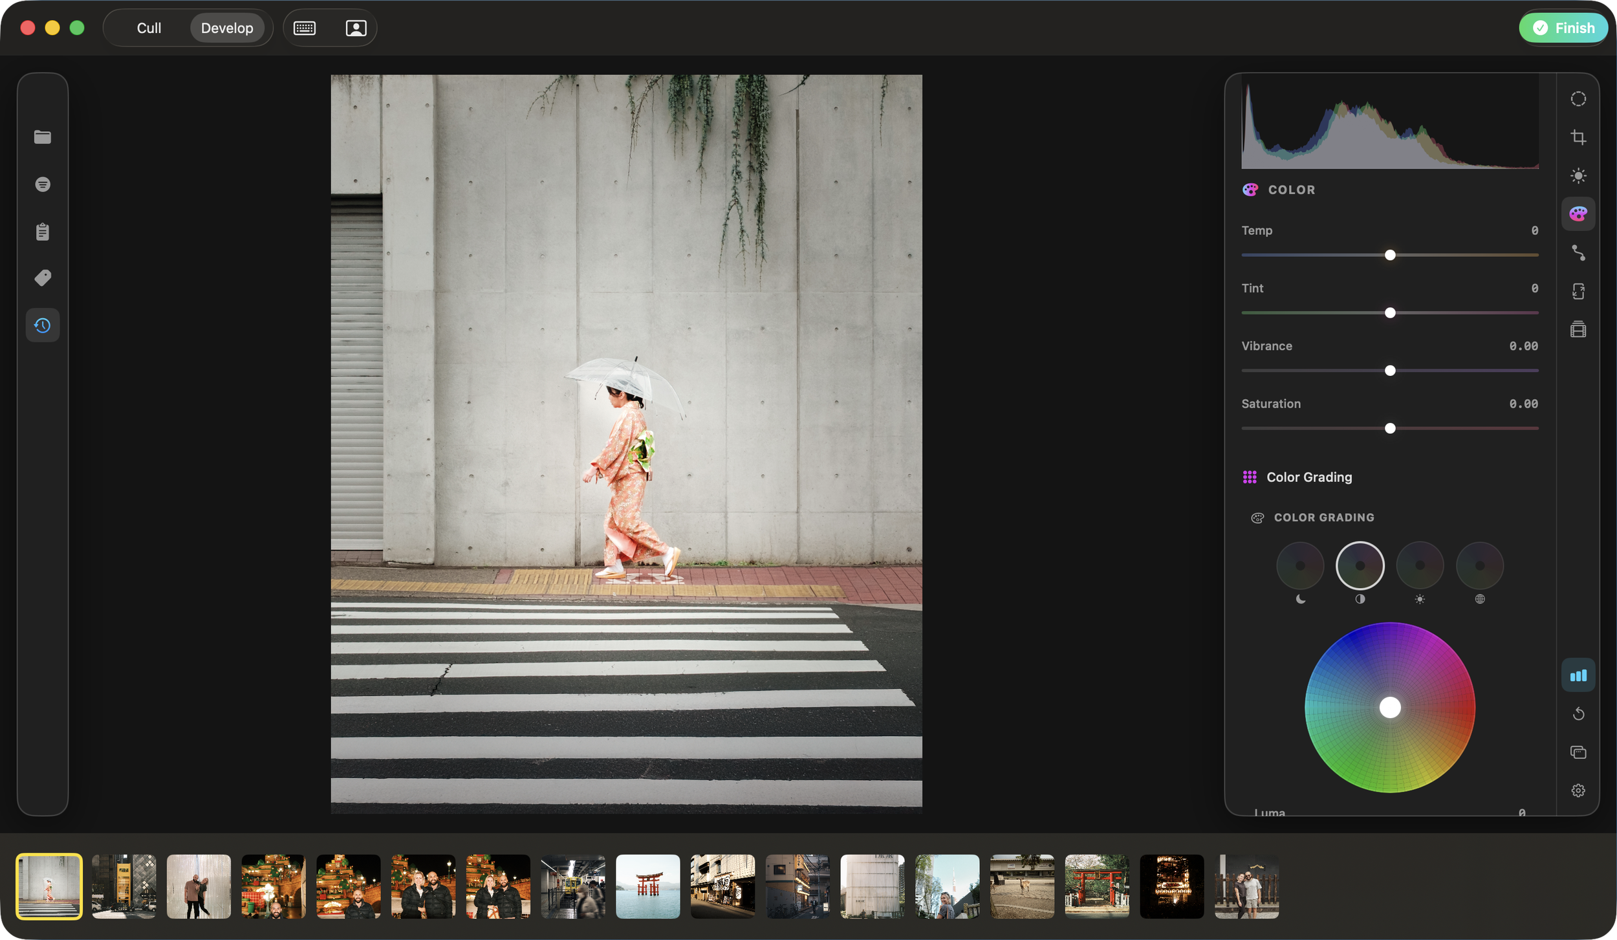This screenshot has height=940, width=1617.
Task: Open the keyboard shortcuts panel
Action: [x=303, y=28]
